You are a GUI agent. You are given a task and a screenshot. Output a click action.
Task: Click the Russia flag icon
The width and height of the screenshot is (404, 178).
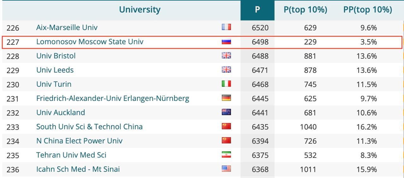(x=226, y=41)
